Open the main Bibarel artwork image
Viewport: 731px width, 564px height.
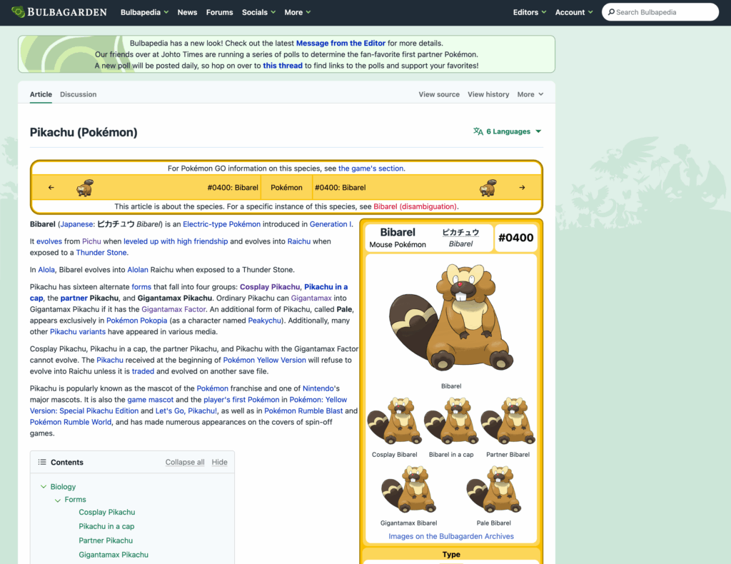451,318
